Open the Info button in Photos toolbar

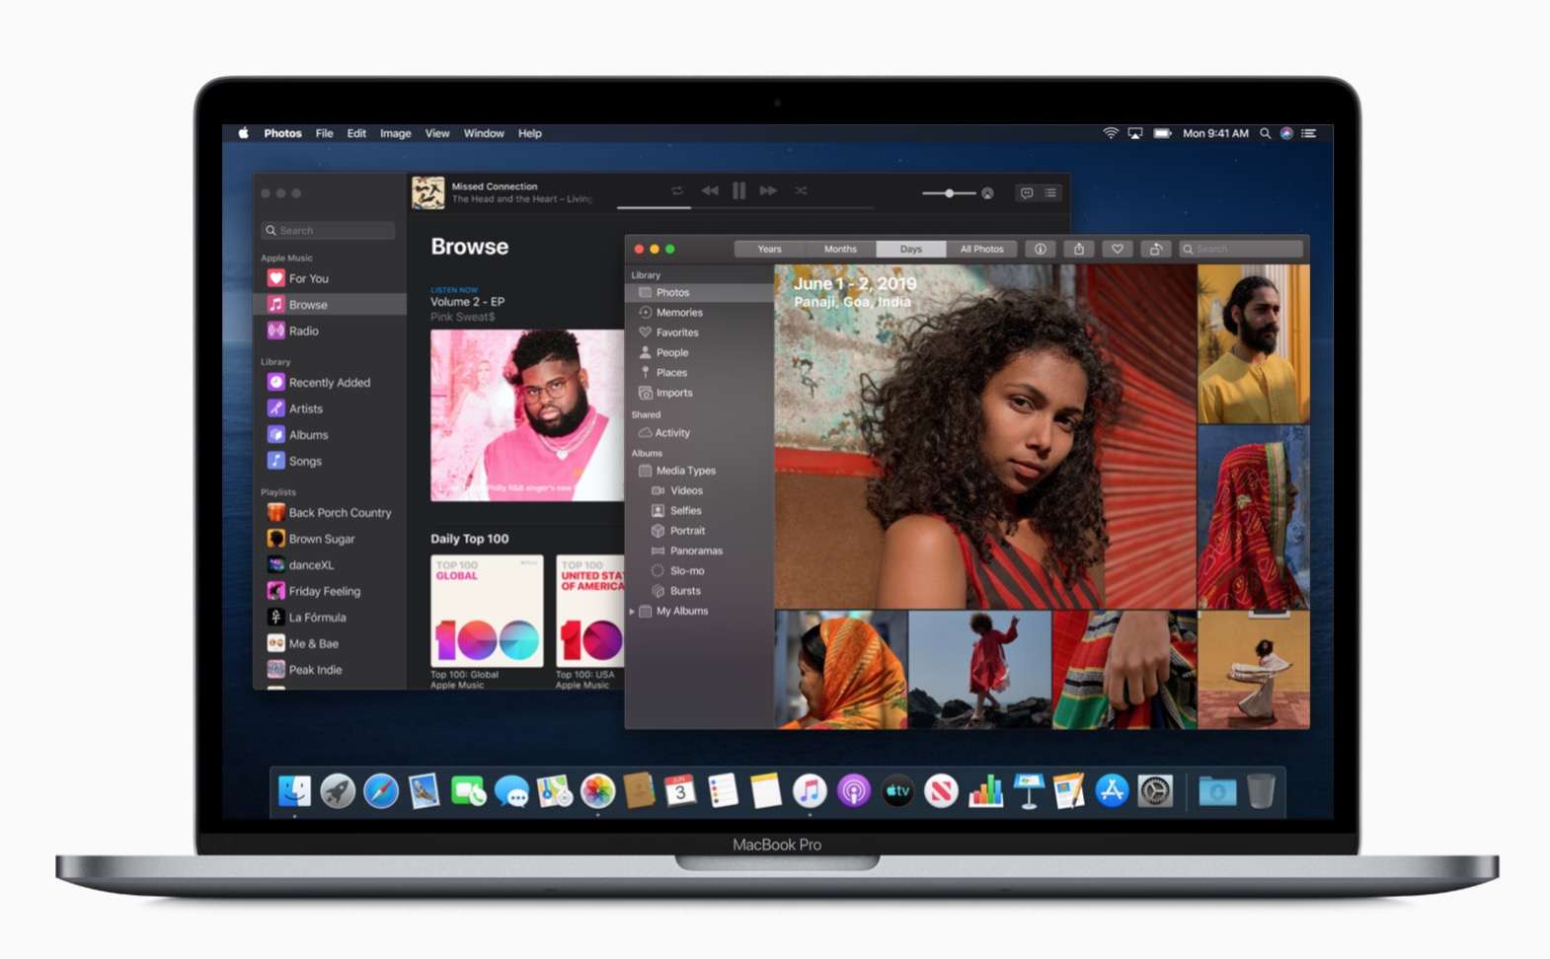click(x=1040, y=249)
